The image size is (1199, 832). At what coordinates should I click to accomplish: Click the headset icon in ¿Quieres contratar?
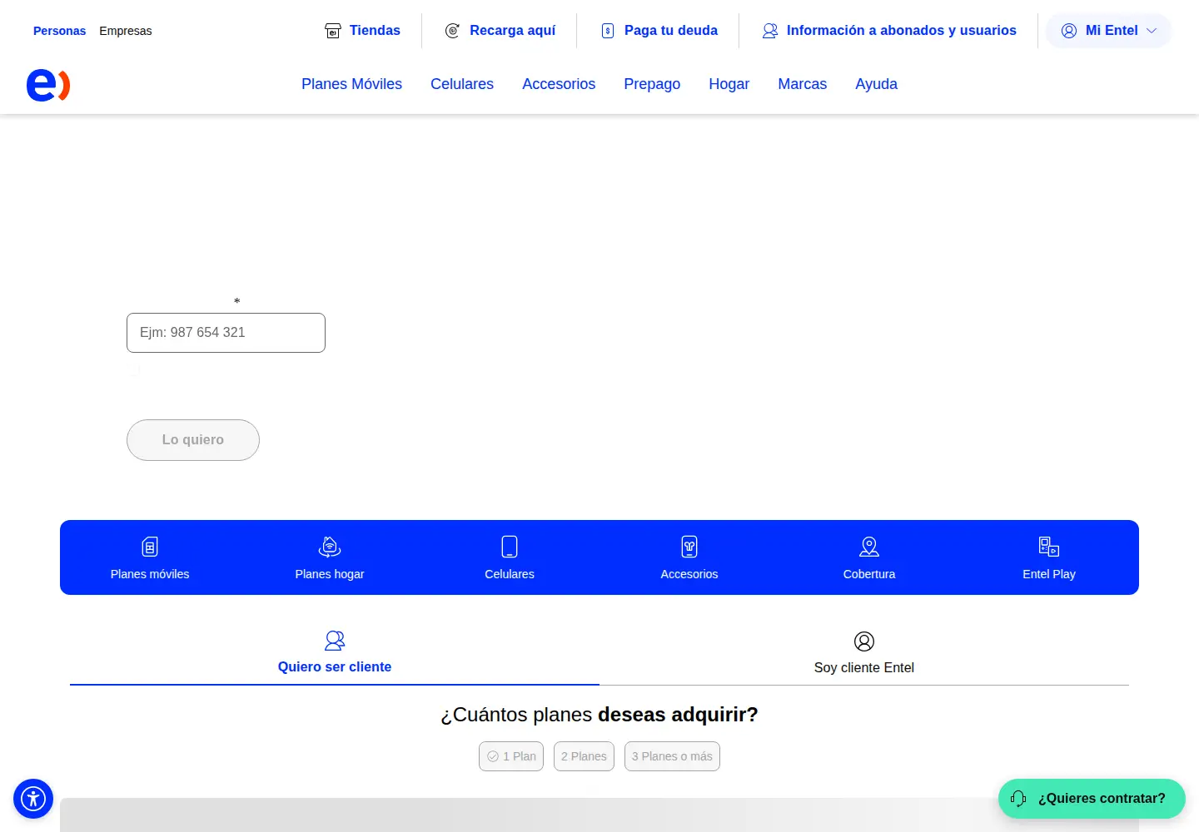[1018, 799]
